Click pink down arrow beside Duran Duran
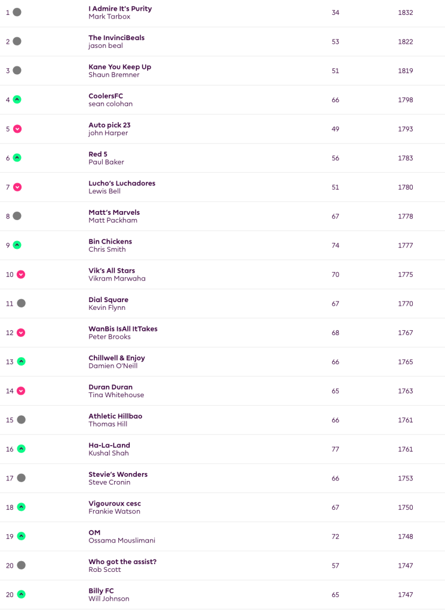The image size is (445, 612). click(21, 391)
